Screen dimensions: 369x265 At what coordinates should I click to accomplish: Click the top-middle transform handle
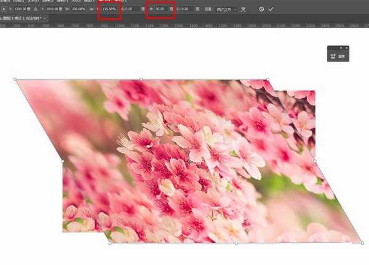[141, 79]
